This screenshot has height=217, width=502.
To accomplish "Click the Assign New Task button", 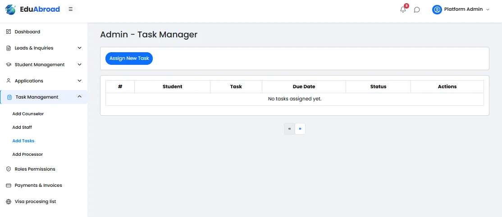I will (129, 58).
